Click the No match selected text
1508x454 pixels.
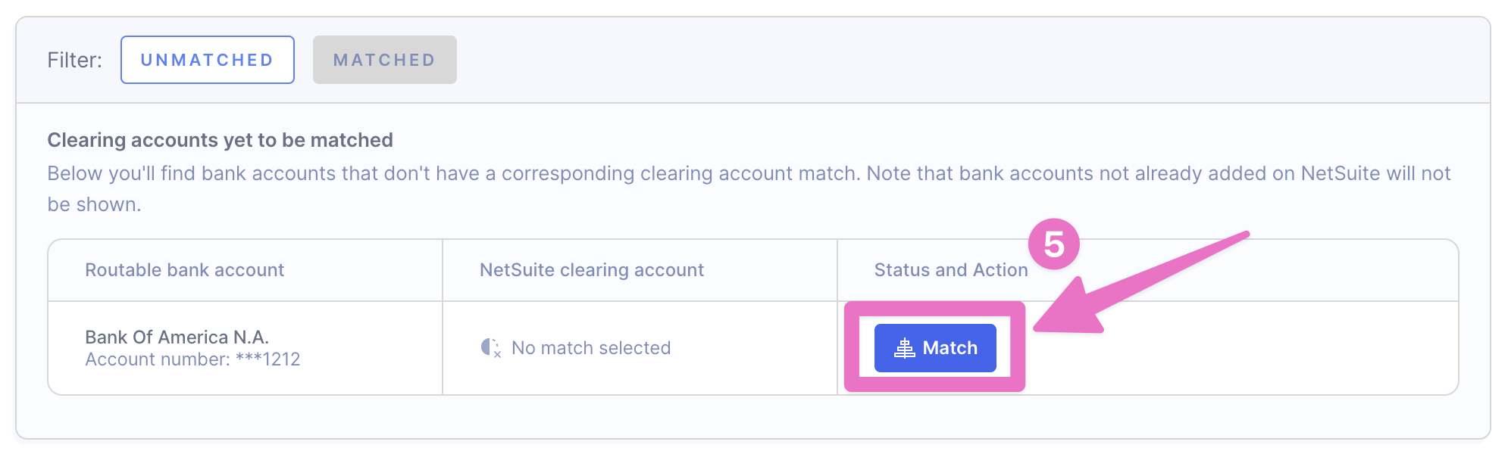591,348
